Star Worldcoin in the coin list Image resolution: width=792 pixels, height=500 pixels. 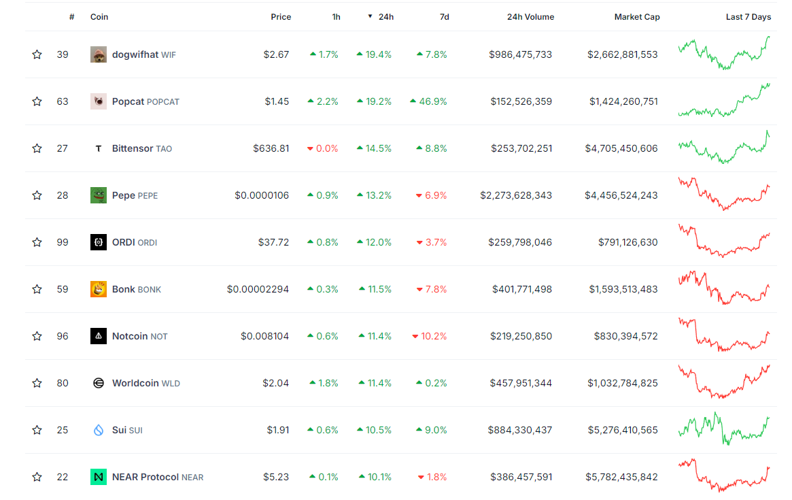(x=37, y=383)
